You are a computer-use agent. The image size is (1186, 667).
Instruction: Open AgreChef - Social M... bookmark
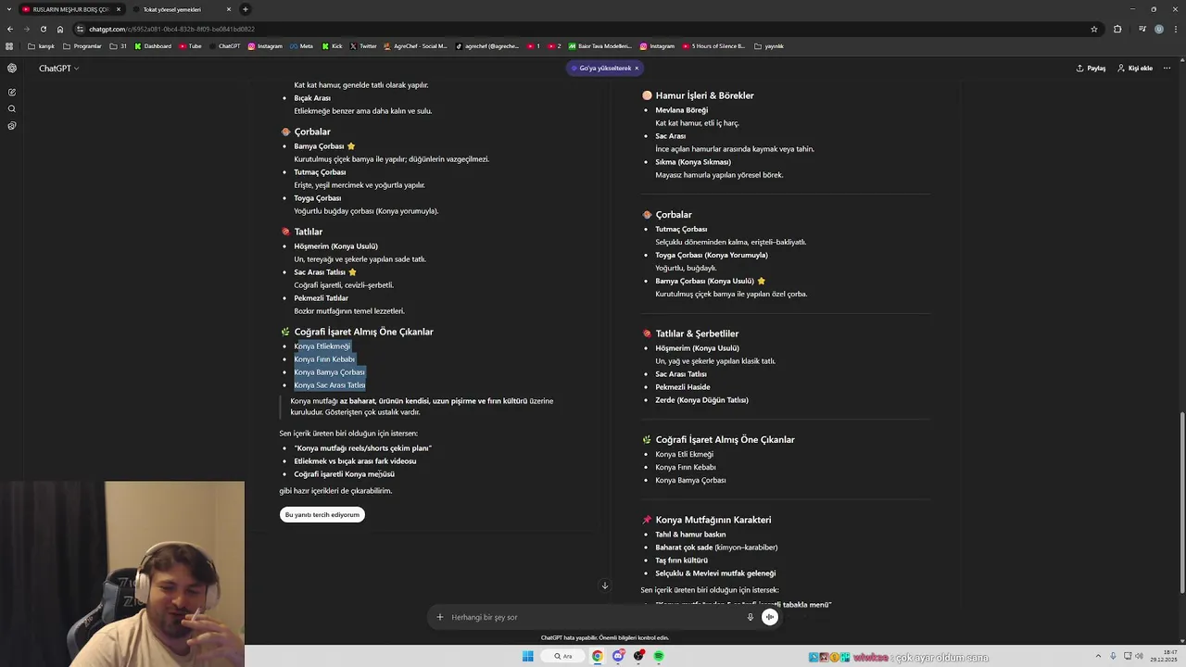click(x=415, y=46)
